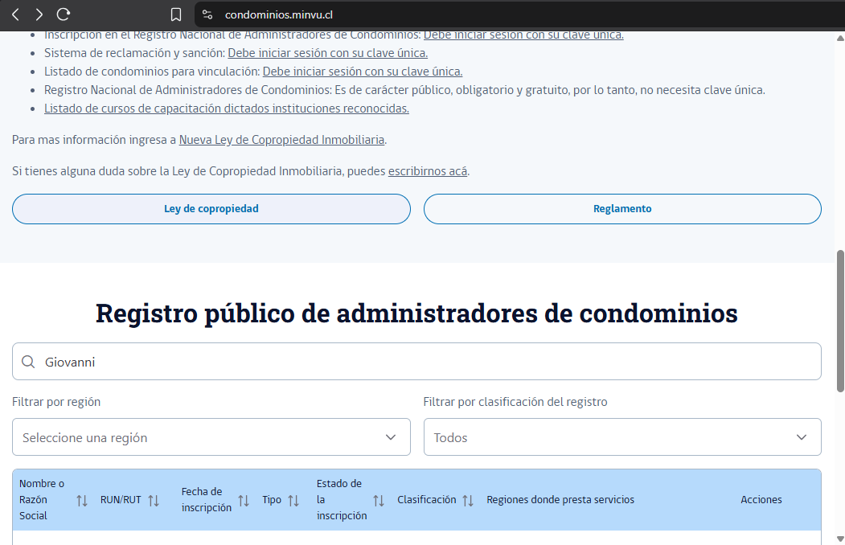Open site settings icon in address bar
Viewport: 845px width, 545px height.
point(207,14)
